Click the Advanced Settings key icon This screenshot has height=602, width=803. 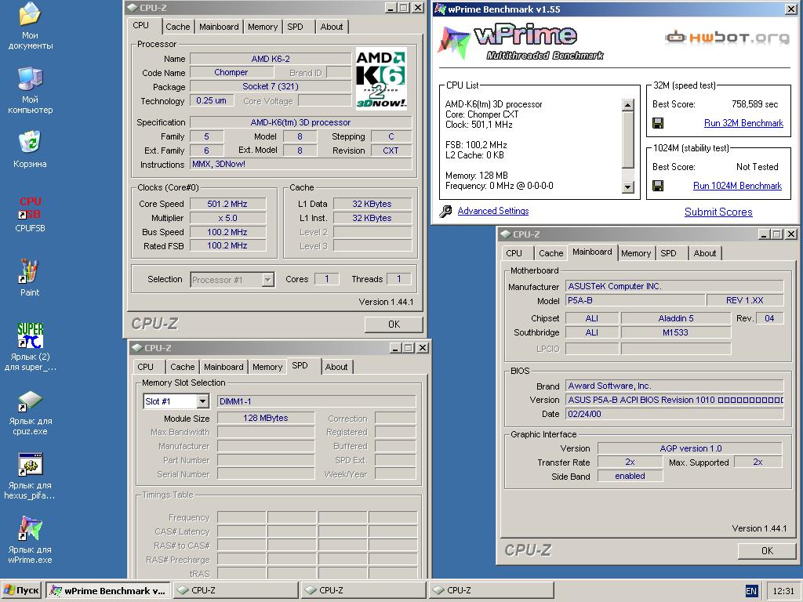pos(445,211)
